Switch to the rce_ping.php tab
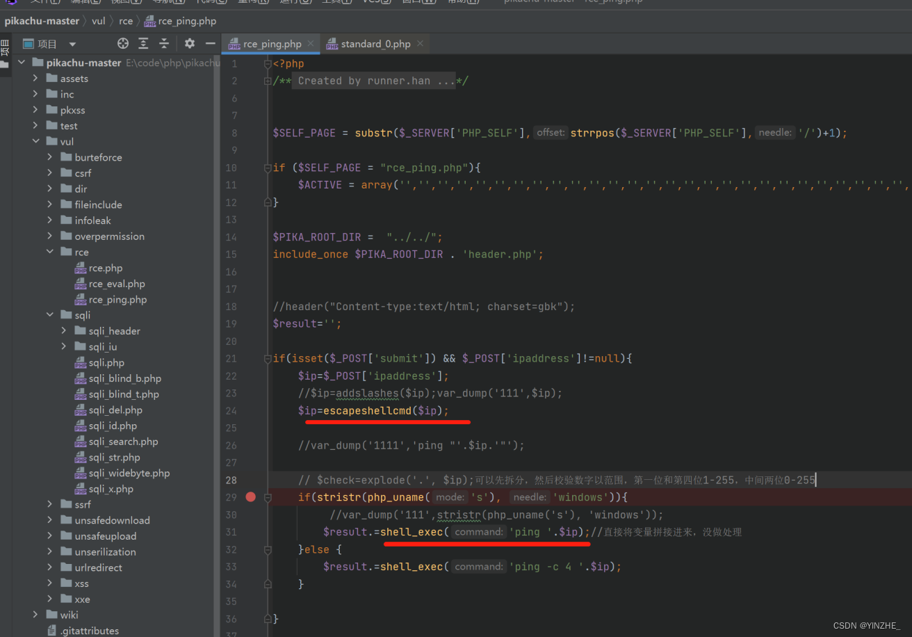The width and height of the screenshot is (912, 637). tap(272, 44)
